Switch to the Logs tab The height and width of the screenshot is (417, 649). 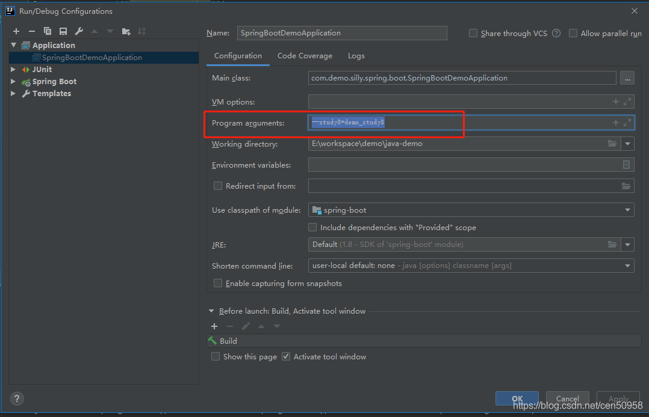[x=356, y=56]
